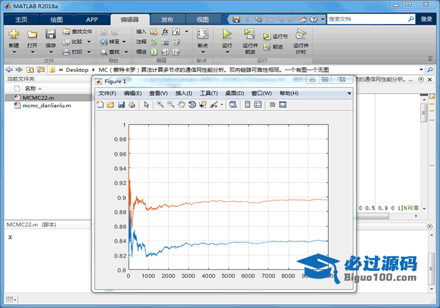Expand the Brush tool color dropdown arrow
The width and height of the screenshot is (440, 308).
[222, 105]
